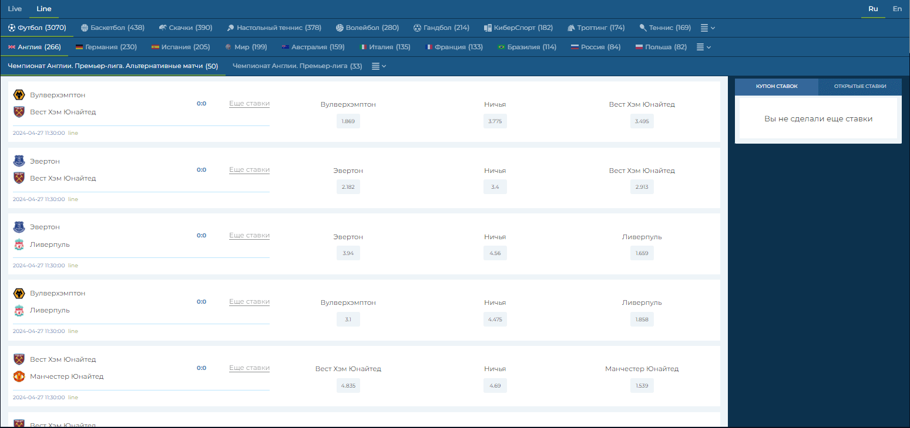This screenshot has height=428, width=910.
Task: Click the Brazilian flag next to Бразилия
Action: 501,47
